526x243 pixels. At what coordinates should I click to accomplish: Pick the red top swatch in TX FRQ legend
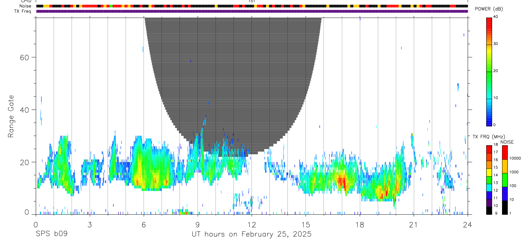tap(489, 149)
